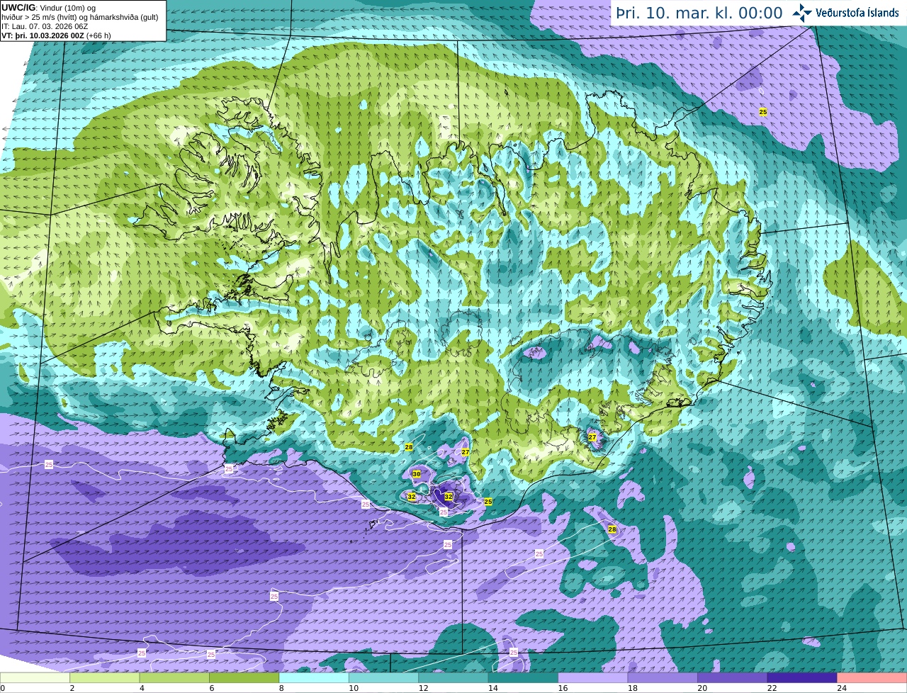Click the UWC/IG: Vindur (10m) og title line
The width and height of the screenshot is (907, 693).
point(49,8)
